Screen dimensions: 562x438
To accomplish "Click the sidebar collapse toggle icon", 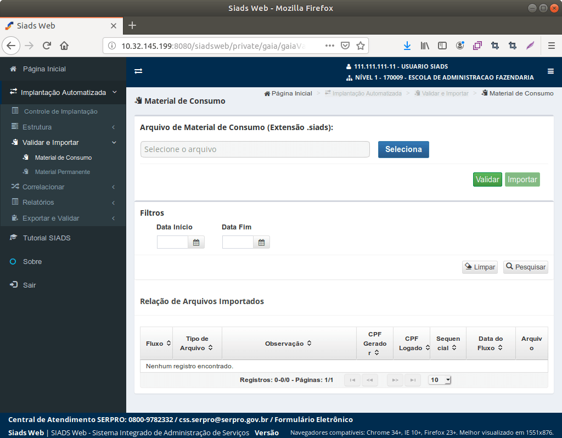I will tap(138, 71).
